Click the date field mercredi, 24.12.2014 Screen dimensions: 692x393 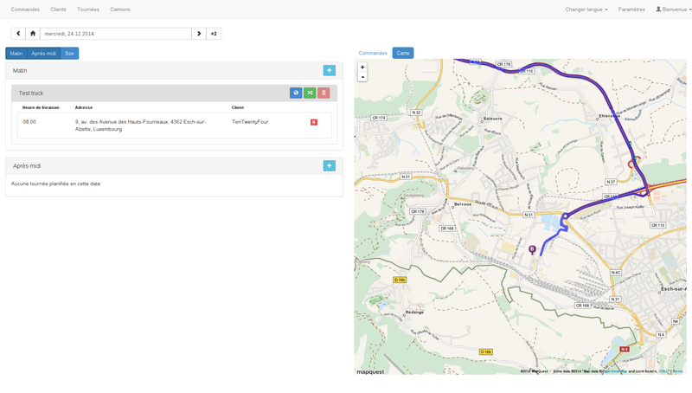(x=116, y=34)
